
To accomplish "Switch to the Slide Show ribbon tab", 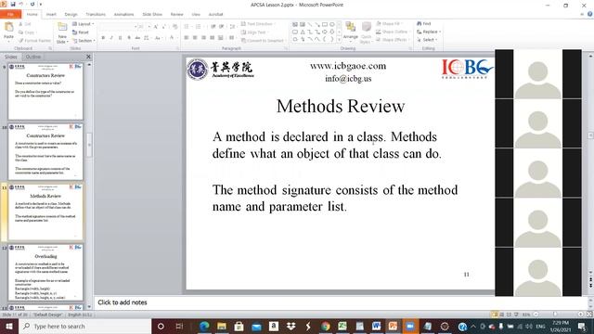I will click(152, 14).
